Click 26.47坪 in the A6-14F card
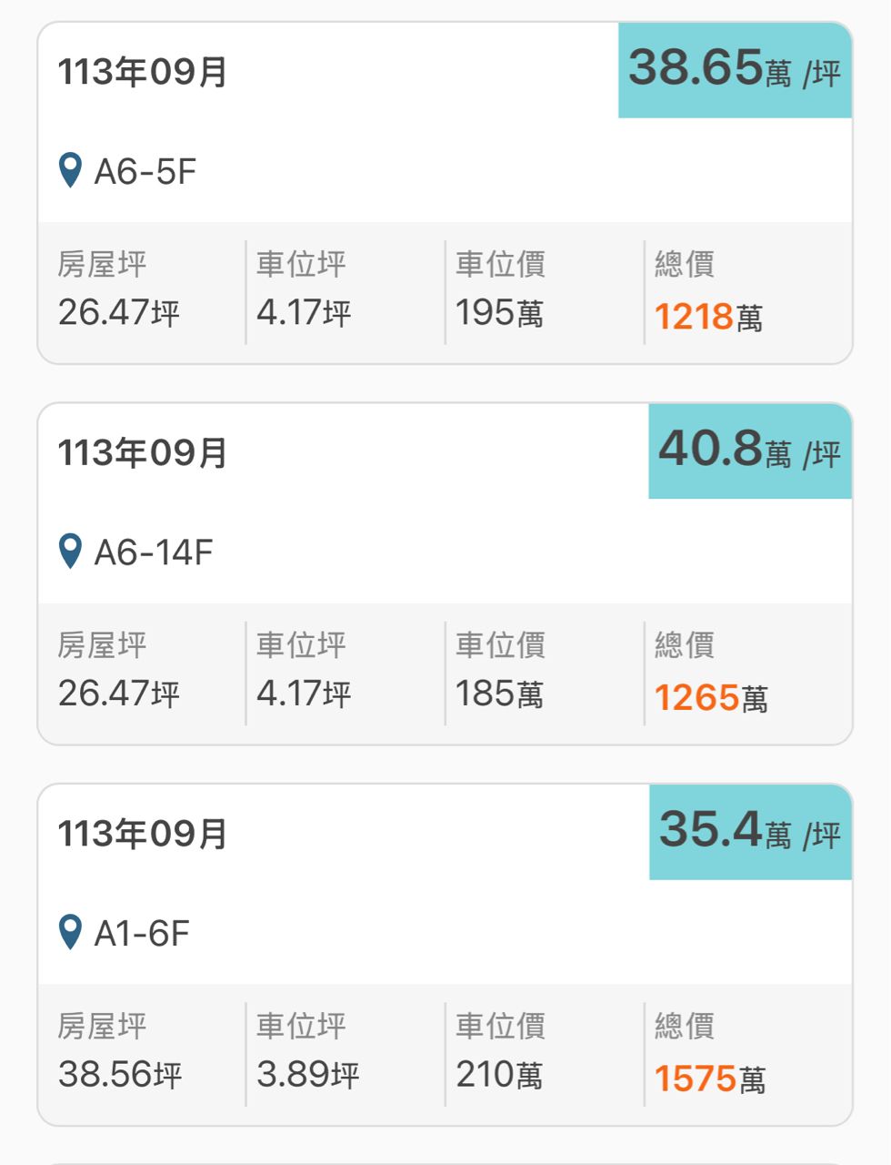891x1165 pixels. [119, 694]
